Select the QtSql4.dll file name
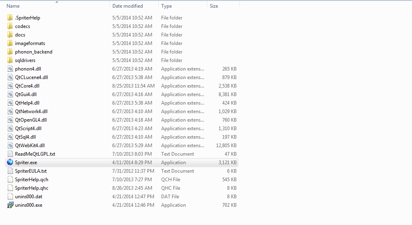The image size is (412, 225). (x=26, y=137)
